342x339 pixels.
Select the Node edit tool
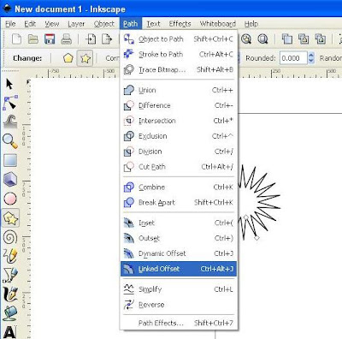(x=10, y=103)
